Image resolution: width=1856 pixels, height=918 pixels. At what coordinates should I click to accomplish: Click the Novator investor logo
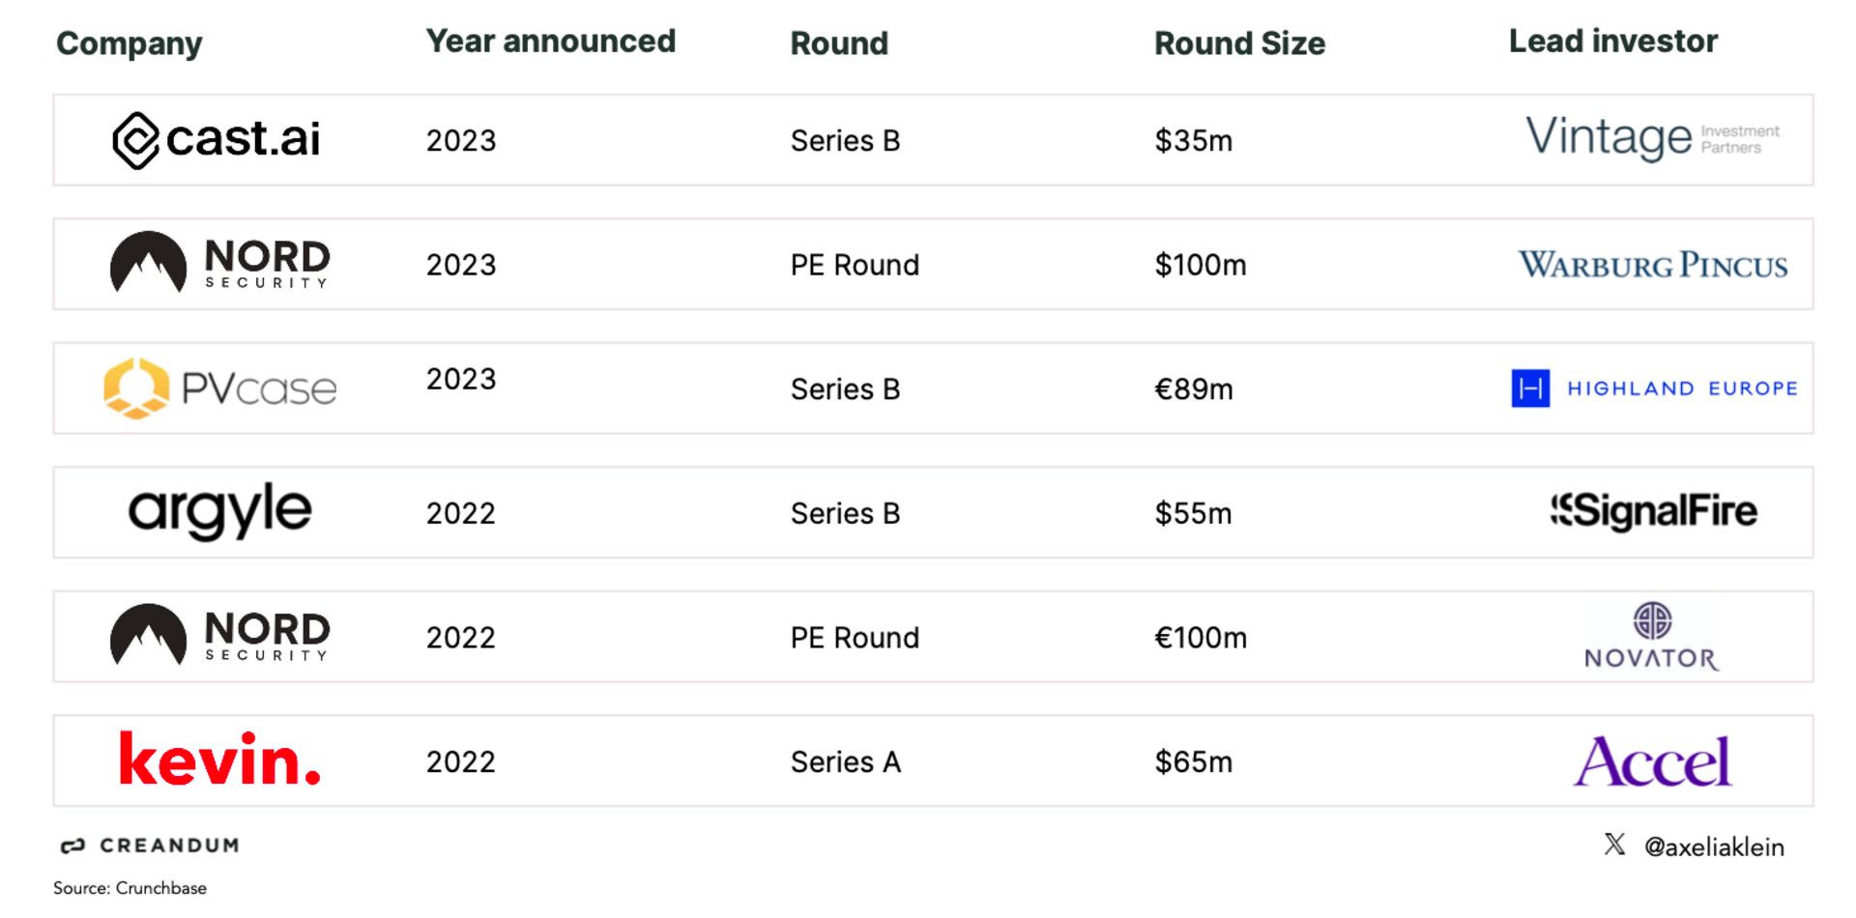coord(1652,637)
